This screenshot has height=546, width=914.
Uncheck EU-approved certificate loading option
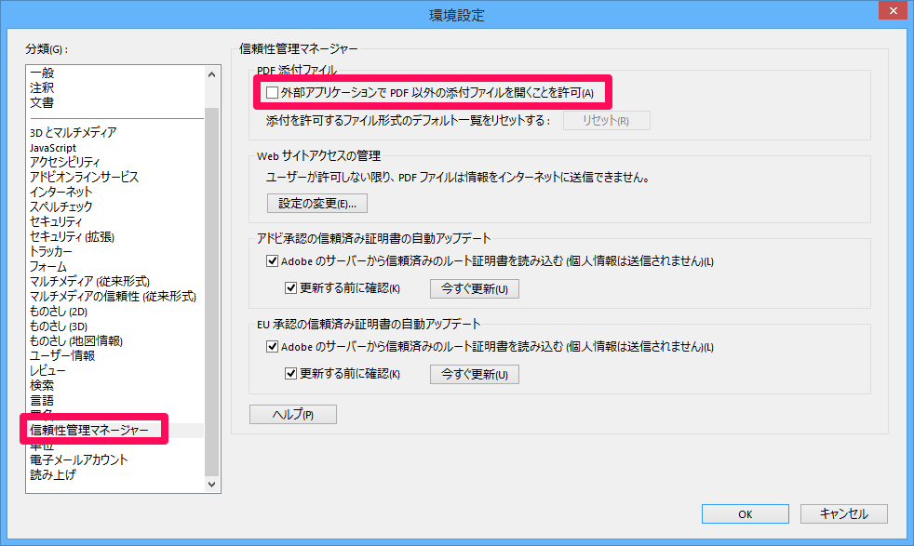270,348
